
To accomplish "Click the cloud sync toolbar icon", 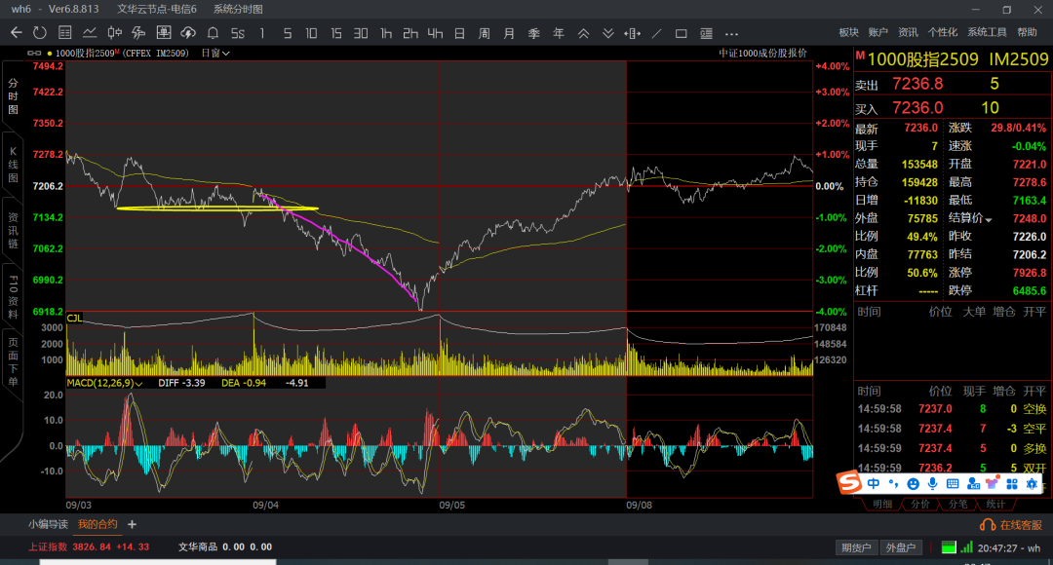I will click(189, 33).
